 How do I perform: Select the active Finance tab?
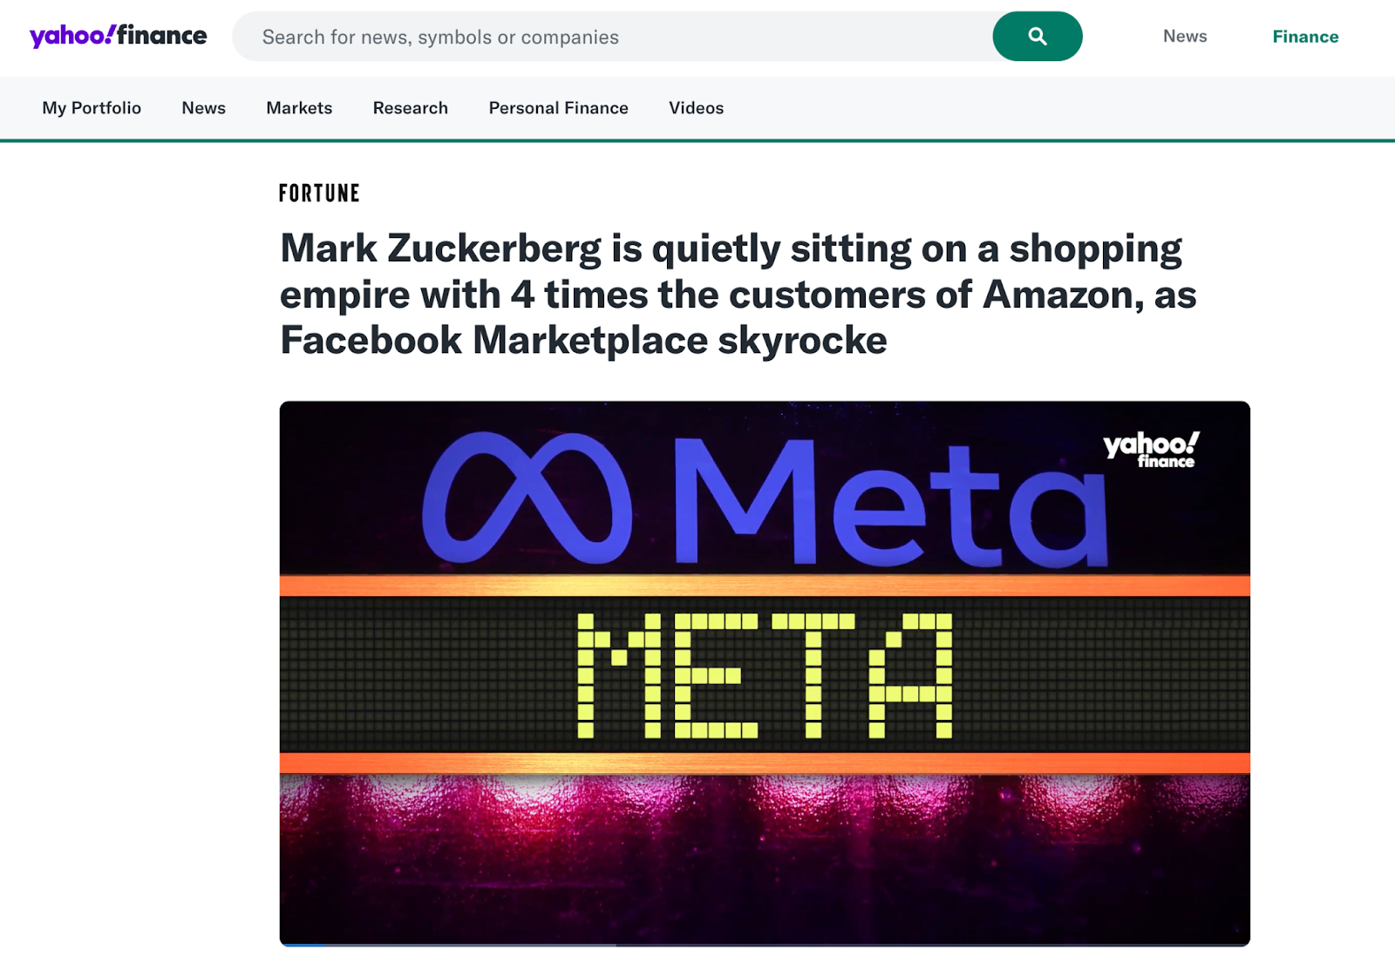click(x=1304, y=36)
